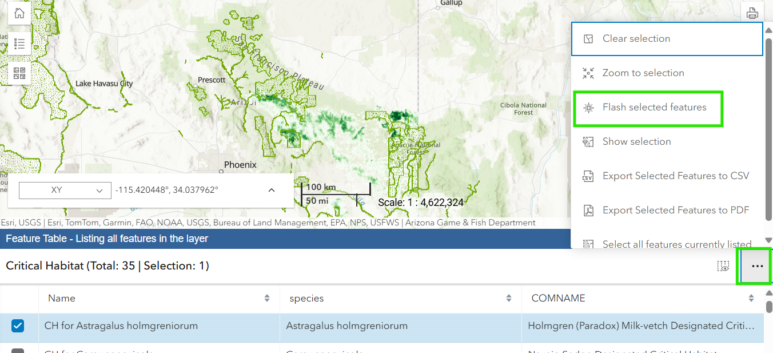The width and height of the screenshot is (773, 353).
Task: Toggle the second row checkbox
Action: (18, 351)
